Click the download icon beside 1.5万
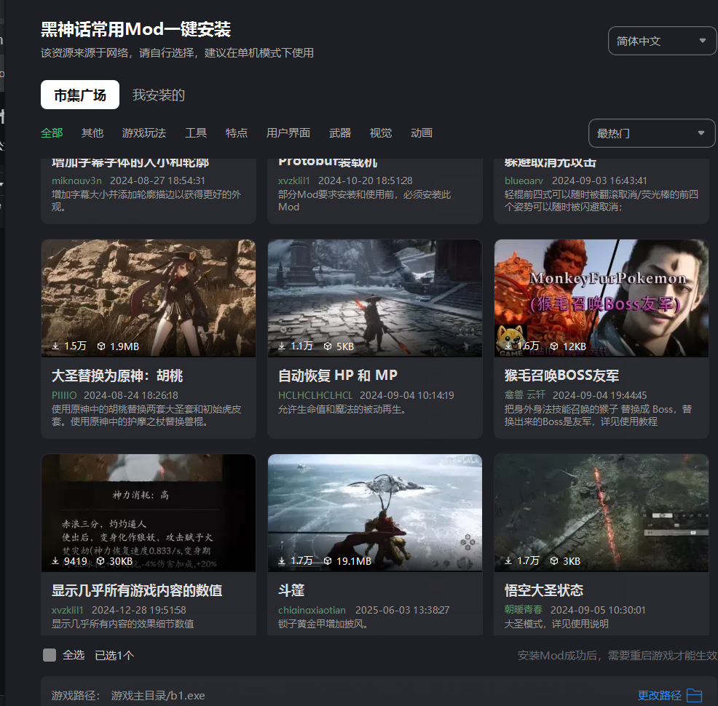The height and width of the screenshot is (706, 718). [x=55, y=346]
